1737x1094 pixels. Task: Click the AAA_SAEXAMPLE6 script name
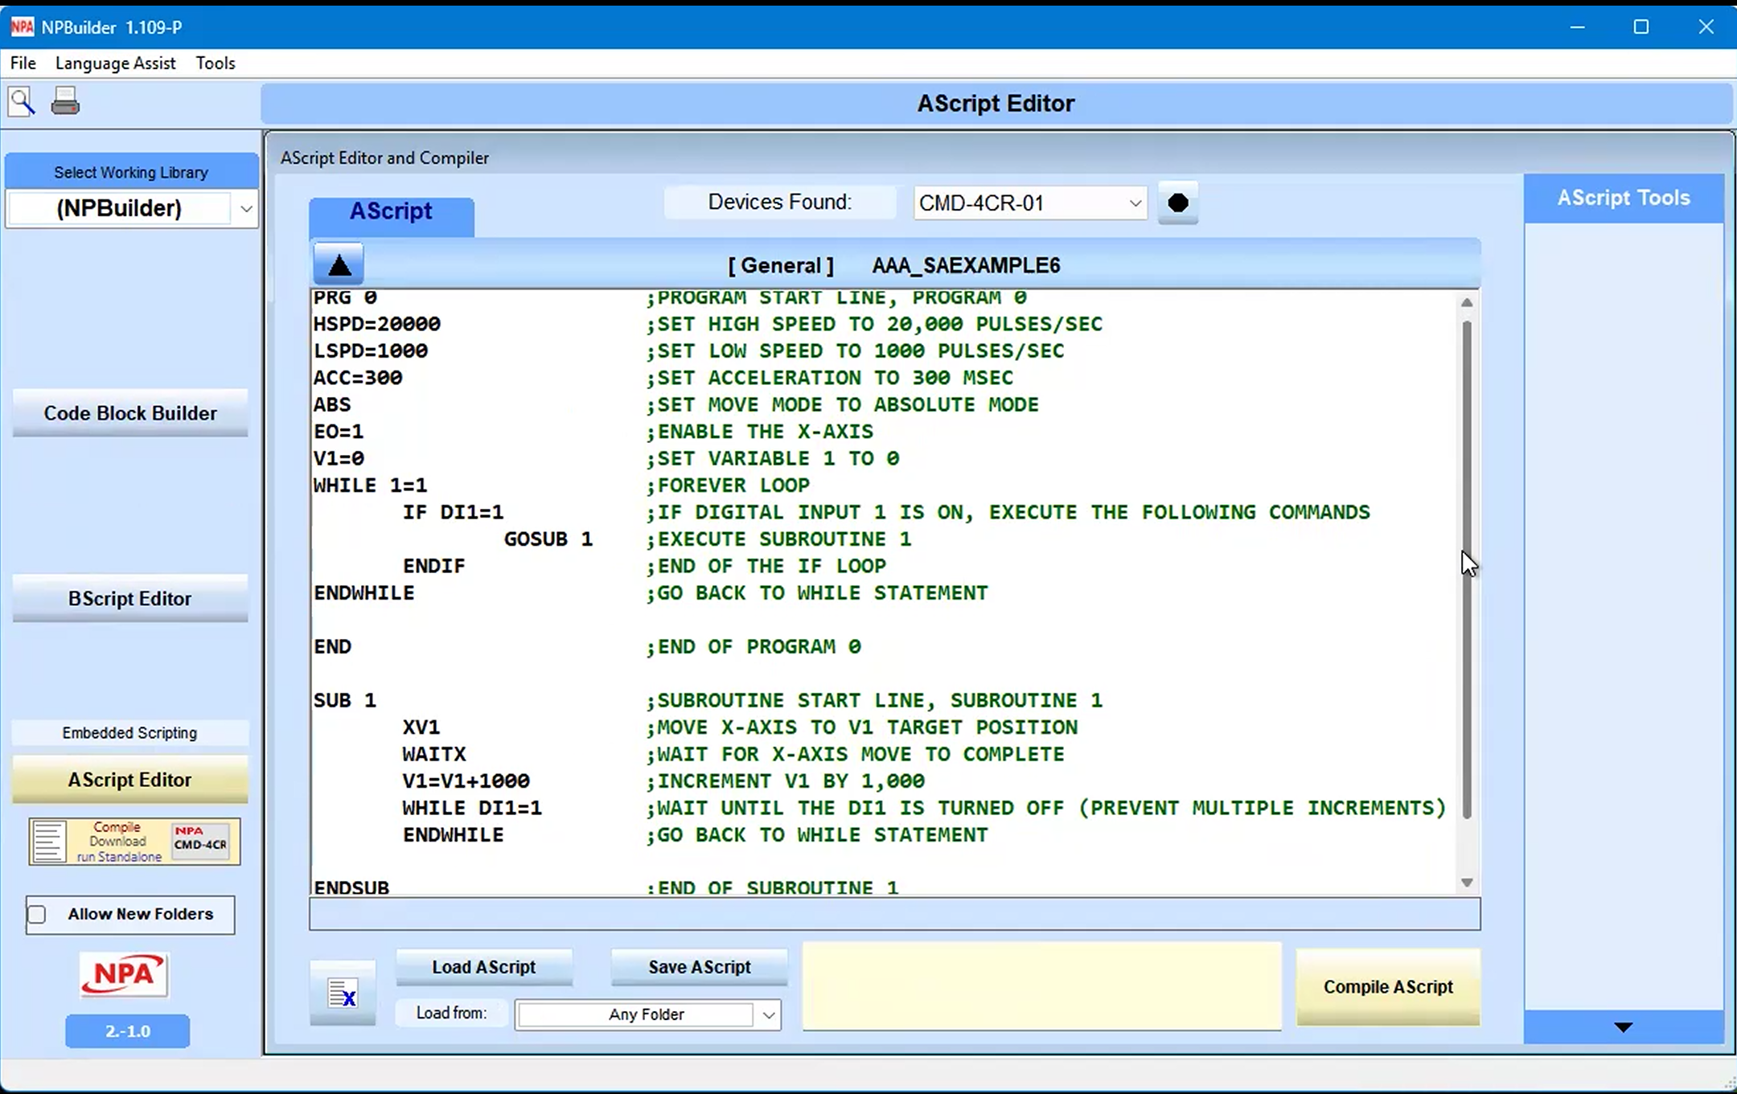(966, 265)
